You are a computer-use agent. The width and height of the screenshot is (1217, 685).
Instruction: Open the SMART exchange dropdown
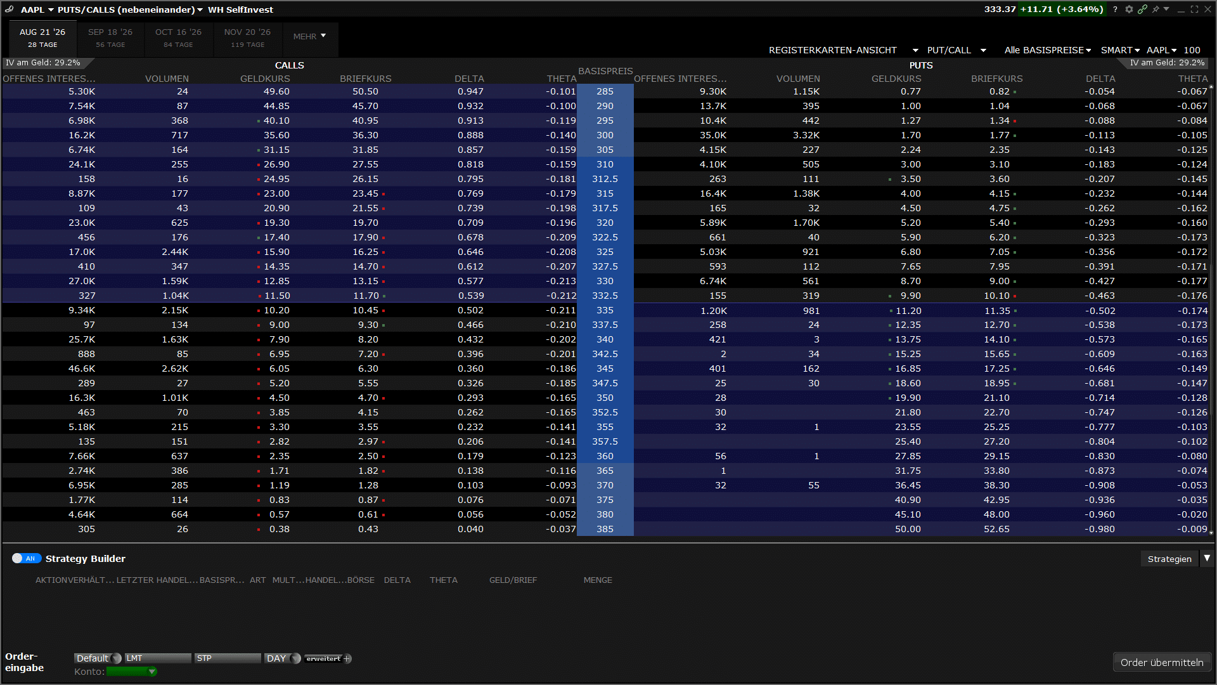tap(1120, 50)
